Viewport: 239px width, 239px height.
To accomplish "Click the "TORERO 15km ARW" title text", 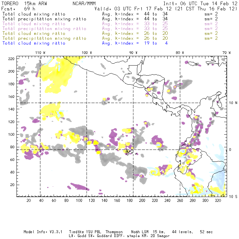I will pos(24,4).
